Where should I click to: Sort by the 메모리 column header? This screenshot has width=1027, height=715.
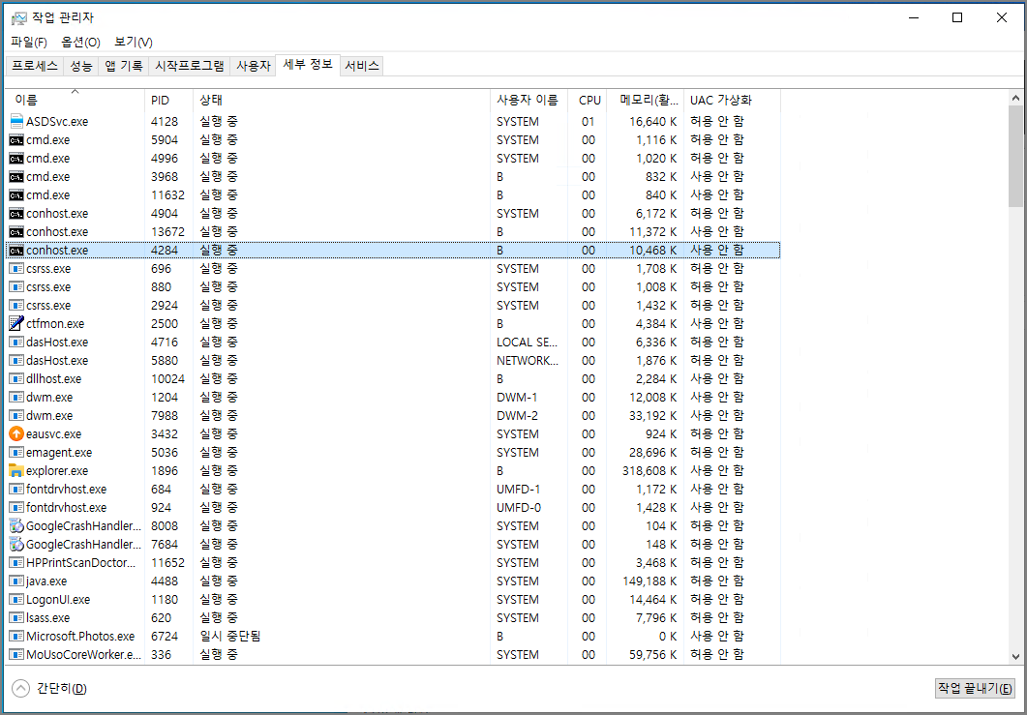(646, 101)
